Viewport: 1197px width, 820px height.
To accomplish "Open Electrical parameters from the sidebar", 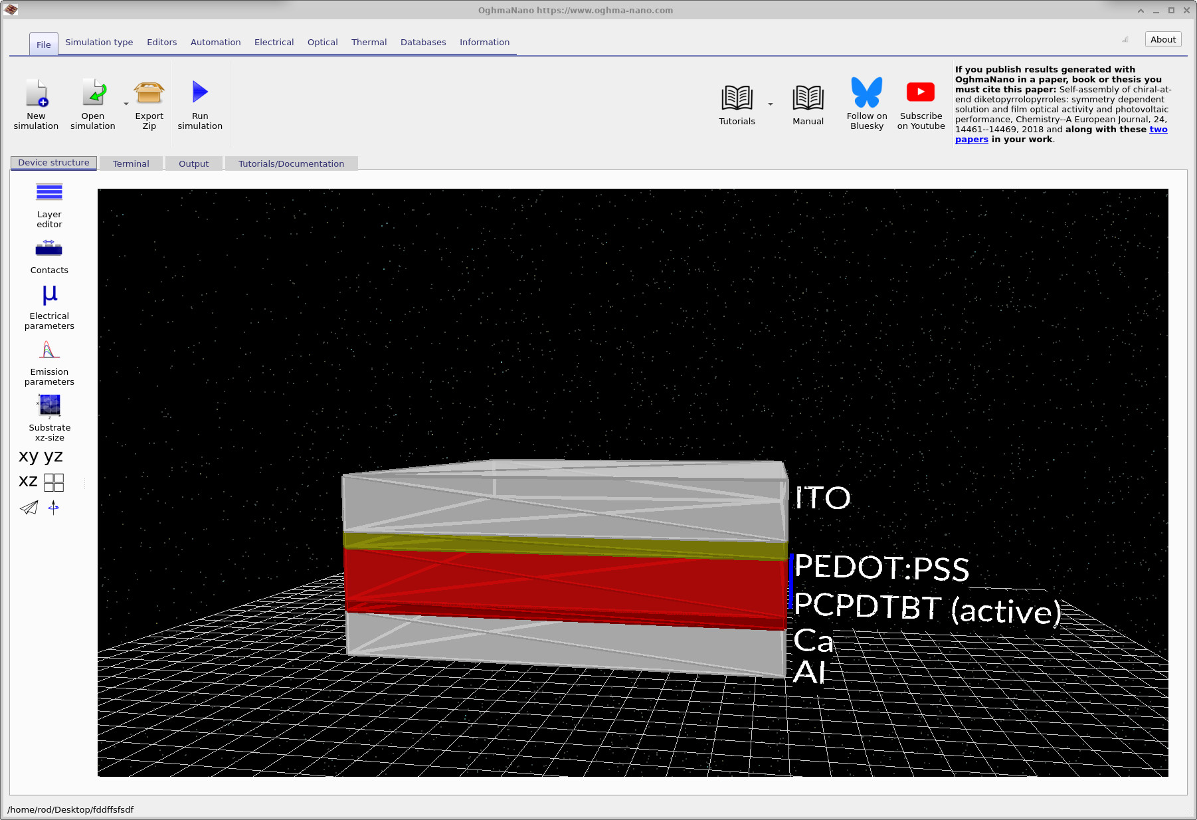I will coord(49,295).
